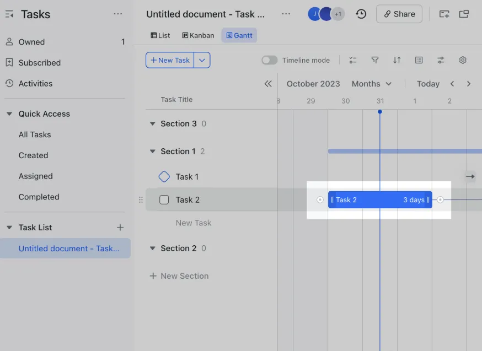This screenshot has height=351, width=482.
Task: Open Untitled document task list in sidebar
Action: click(x=65, y=249)
